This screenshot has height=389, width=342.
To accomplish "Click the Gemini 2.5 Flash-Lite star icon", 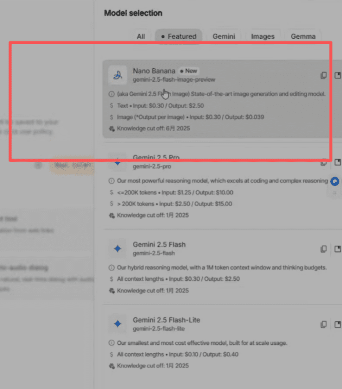I will click(x=118, y=324).
